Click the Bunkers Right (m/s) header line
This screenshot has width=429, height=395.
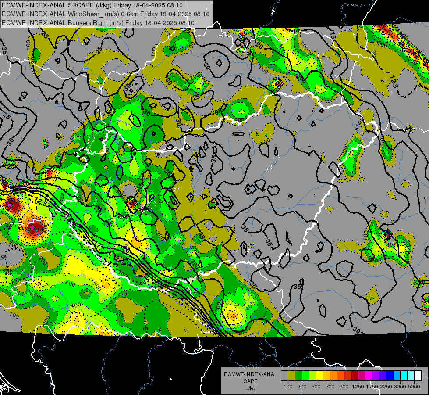(98, 23)
